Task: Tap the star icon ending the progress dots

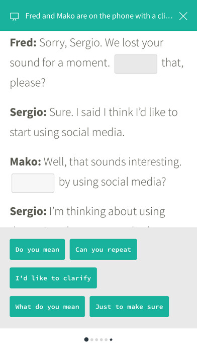Action: (111, 339)
